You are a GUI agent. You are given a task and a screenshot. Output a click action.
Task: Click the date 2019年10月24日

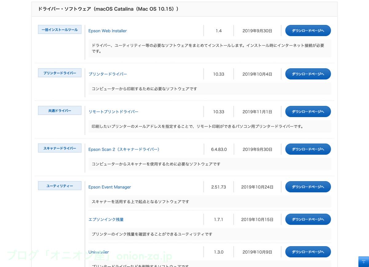coord(257,187)
